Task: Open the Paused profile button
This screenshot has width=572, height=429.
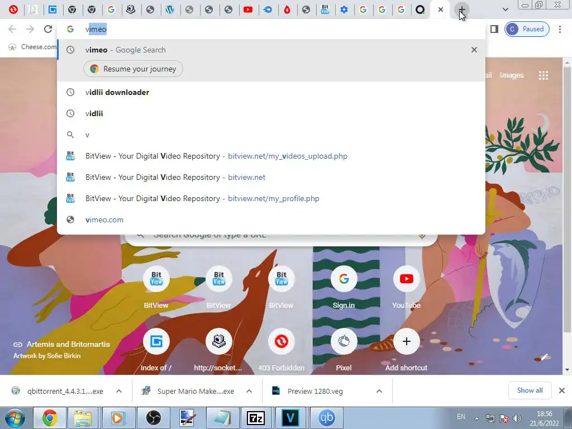Action: coord(527,29)
